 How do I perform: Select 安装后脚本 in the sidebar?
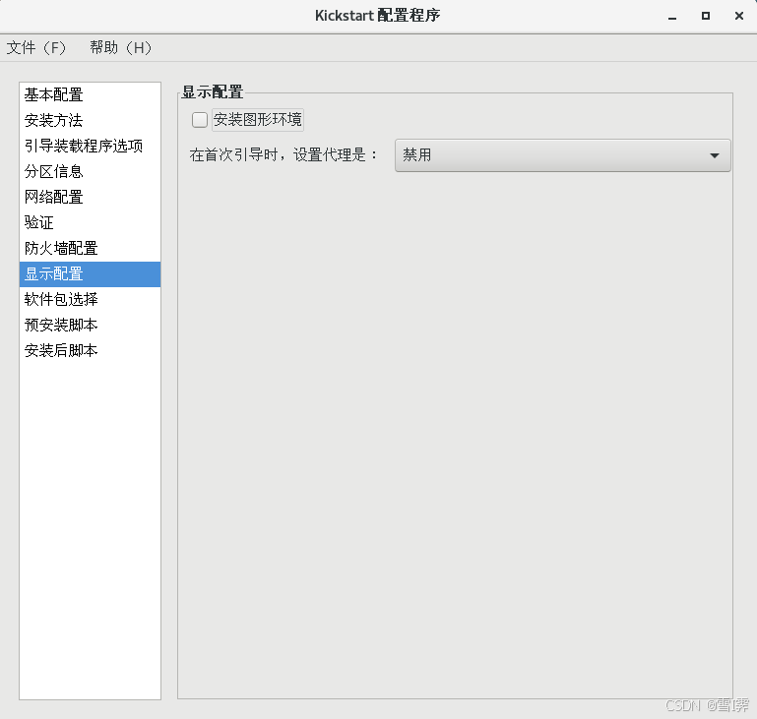90,350
